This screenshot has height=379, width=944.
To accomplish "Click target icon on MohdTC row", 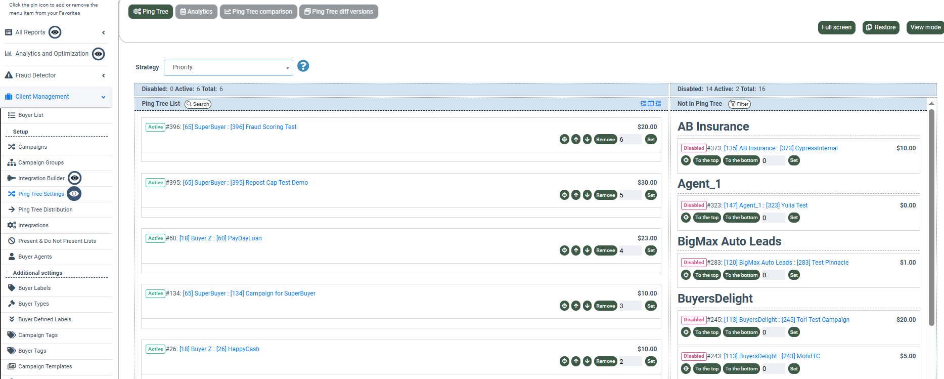I will (x=686, y=368).
